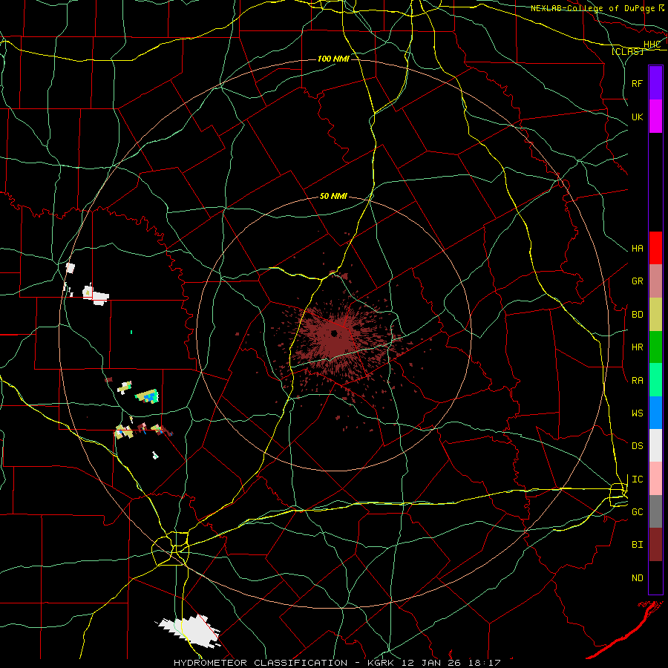
Task: Click the ND black legend swatch
Action: point(655,577)
